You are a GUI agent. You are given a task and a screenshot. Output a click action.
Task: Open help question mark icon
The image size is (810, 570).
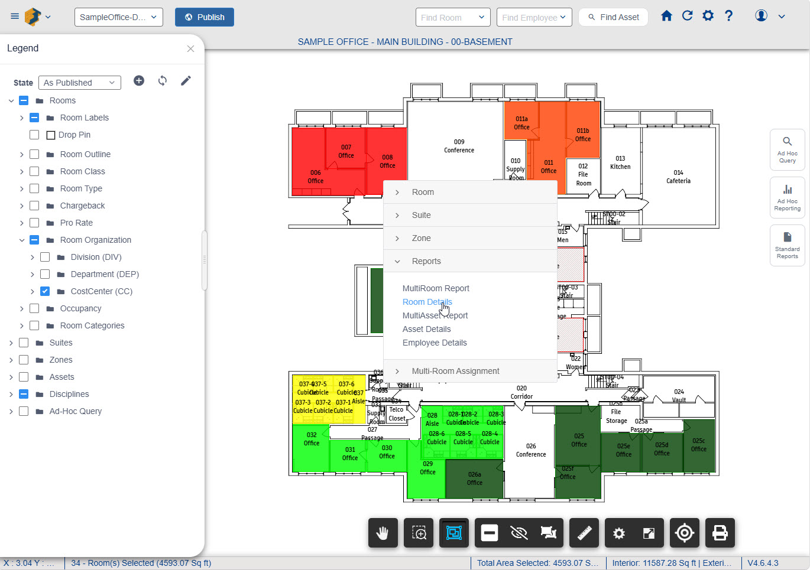tap(728, 16)
